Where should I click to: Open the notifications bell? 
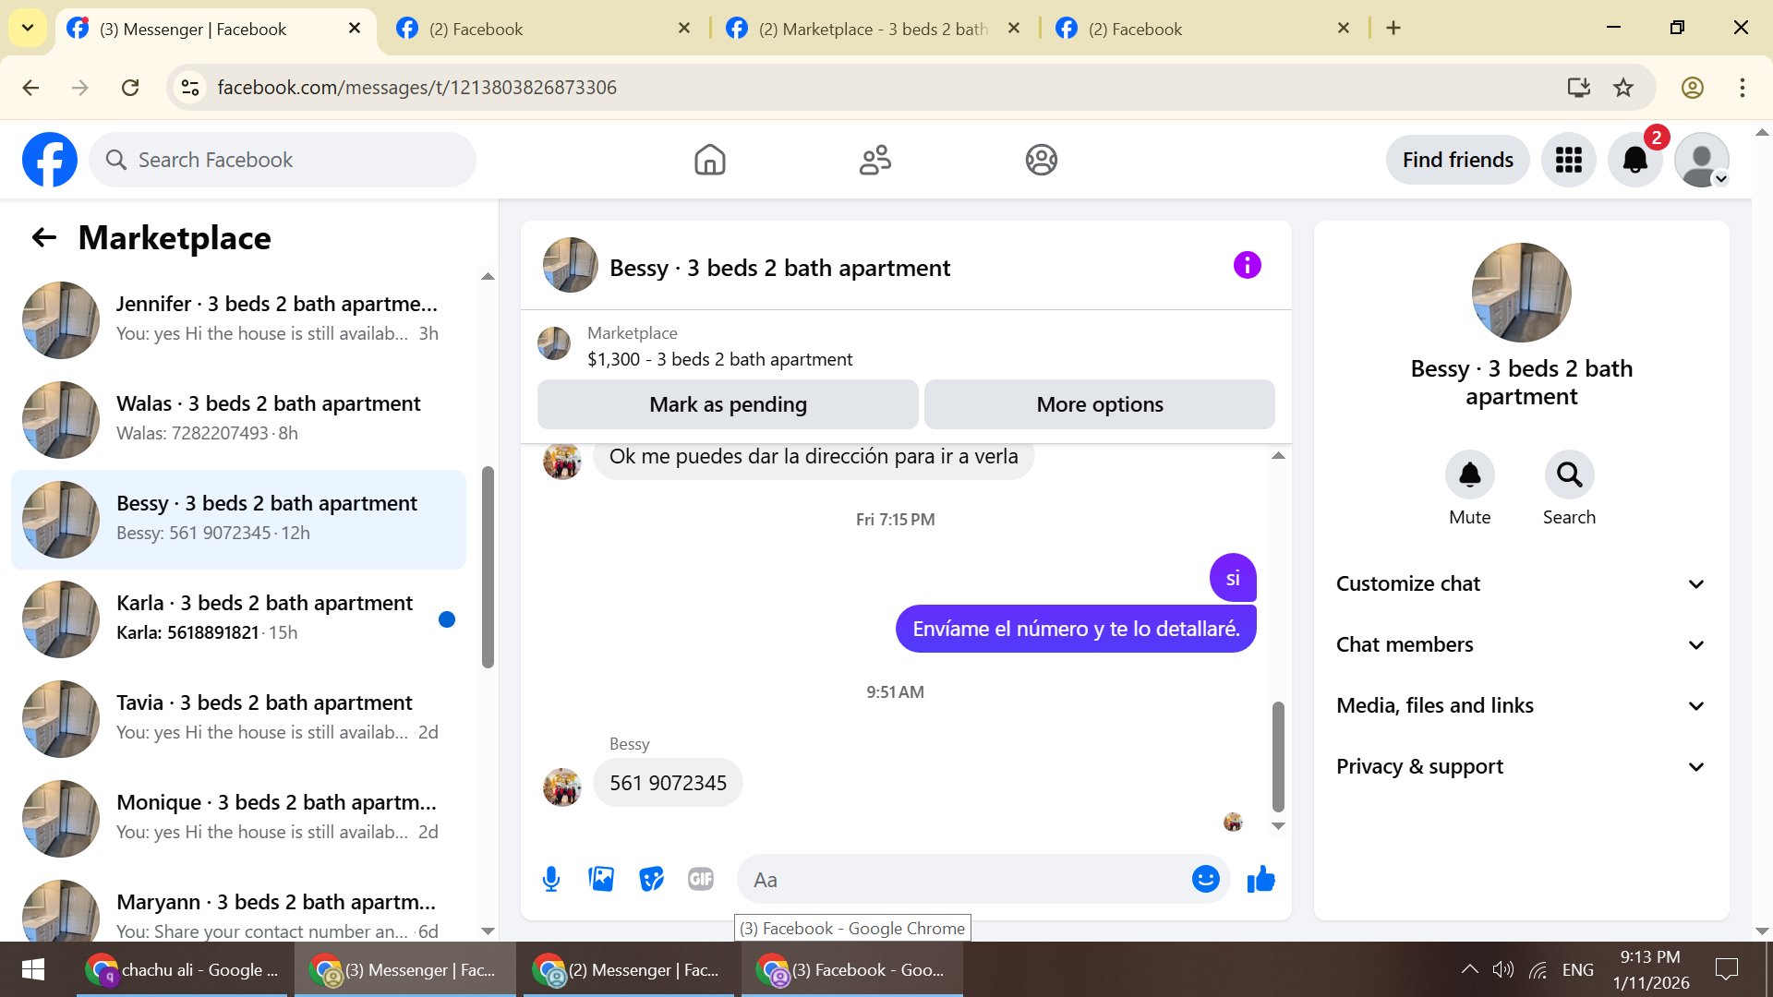click(1634, 160)
